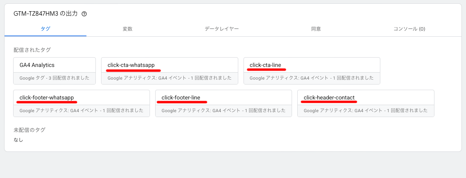Go to the 同意 tab
This screenshot has height=178, width=466.
316,29
